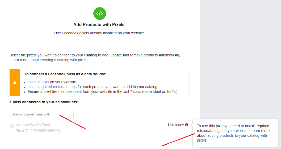Click the warning triangle icon
The width and height of the screenshot is (281, 149).
tap(15, 82)
